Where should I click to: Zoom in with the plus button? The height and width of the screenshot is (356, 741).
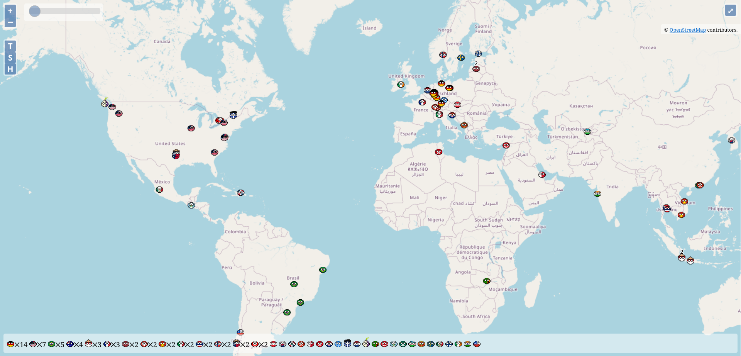click(10, 11)
